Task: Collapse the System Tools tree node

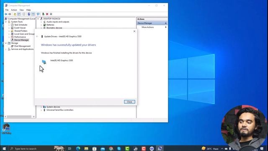Action: click(6, 22)
